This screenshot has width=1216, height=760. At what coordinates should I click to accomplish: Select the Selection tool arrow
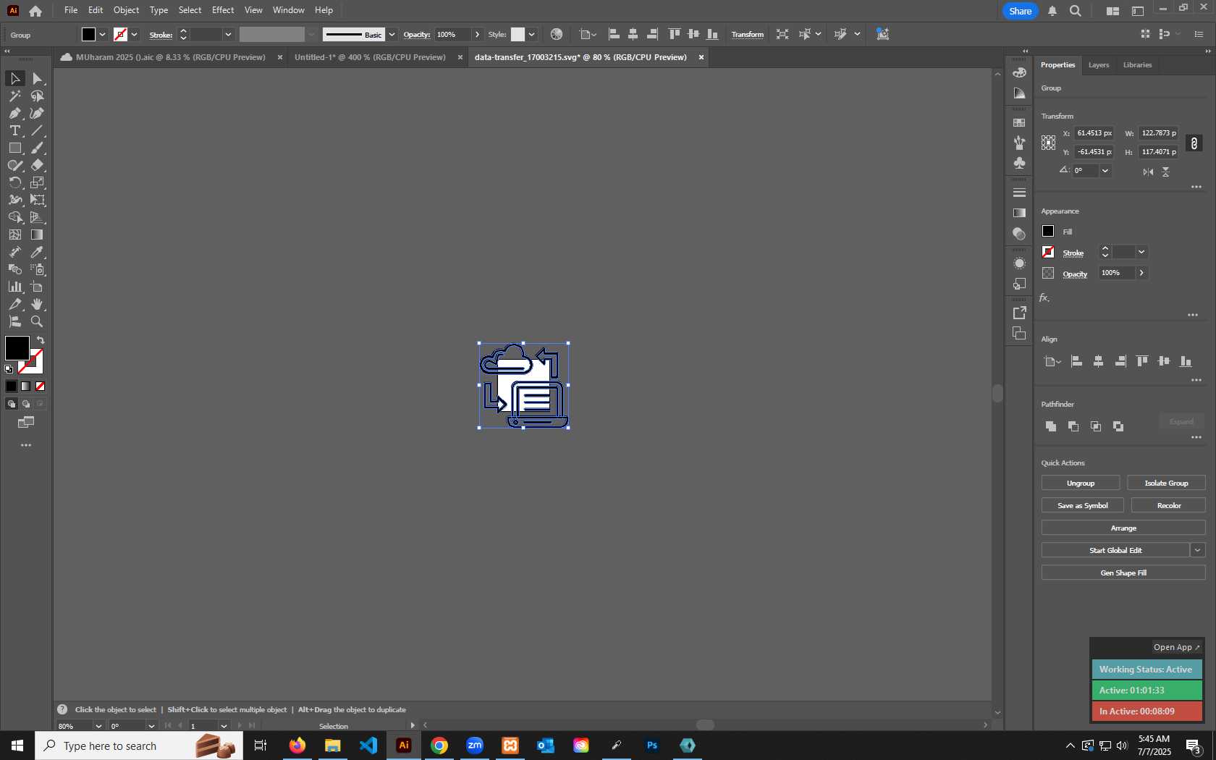click(x=14, y=78)
